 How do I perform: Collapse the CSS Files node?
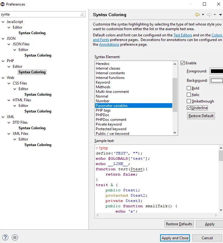[9, 83]
